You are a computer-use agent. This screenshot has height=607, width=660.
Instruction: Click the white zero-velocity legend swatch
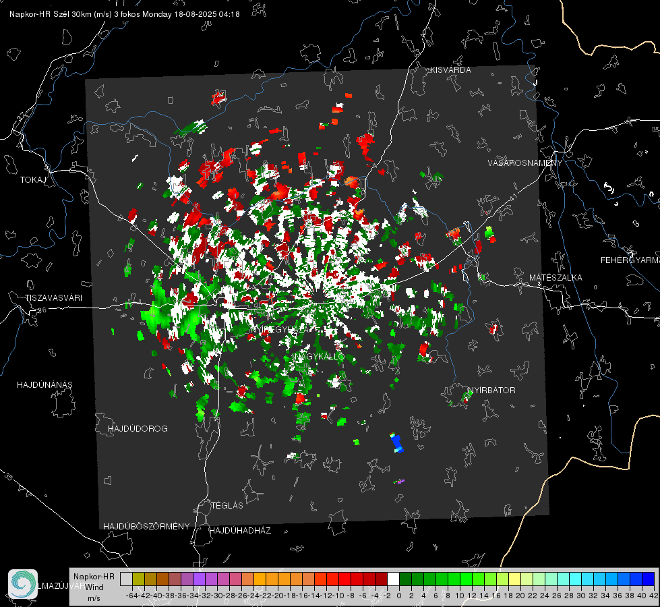(x=393, y=579)
